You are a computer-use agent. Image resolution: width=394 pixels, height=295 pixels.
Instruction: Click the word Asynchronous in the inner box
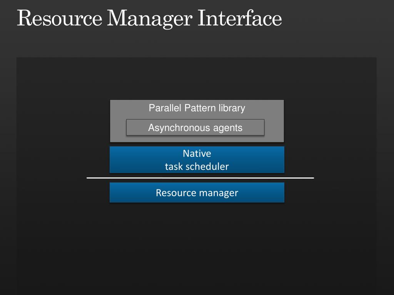(x=179, y=128)
